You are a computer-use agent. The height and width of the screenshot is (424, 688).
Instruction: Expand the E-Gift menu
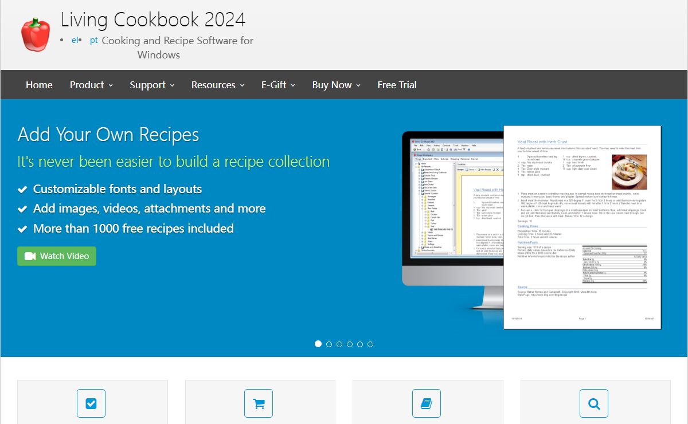coord(278,85)
